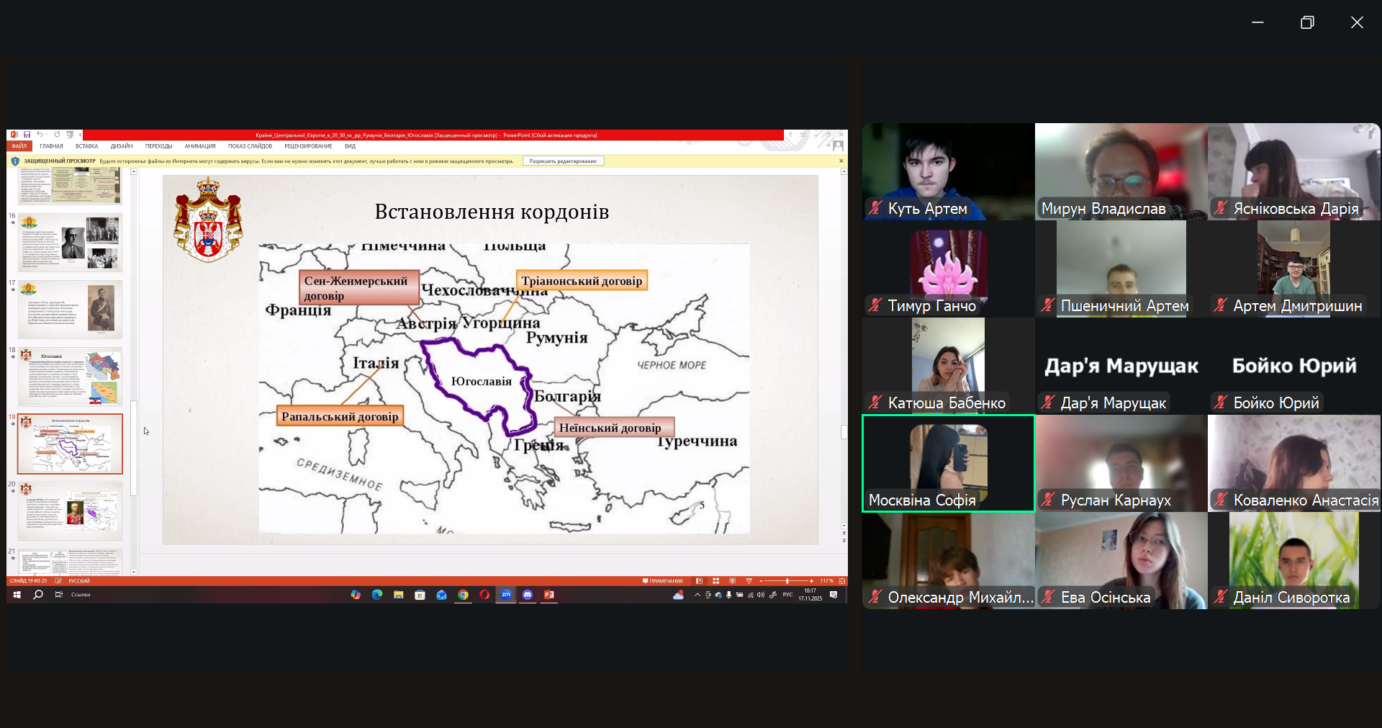The height and width of the screenshot is (728, 1382).
Task: Open the ФАЙЛ tab
Action: (x=19, y=146)
